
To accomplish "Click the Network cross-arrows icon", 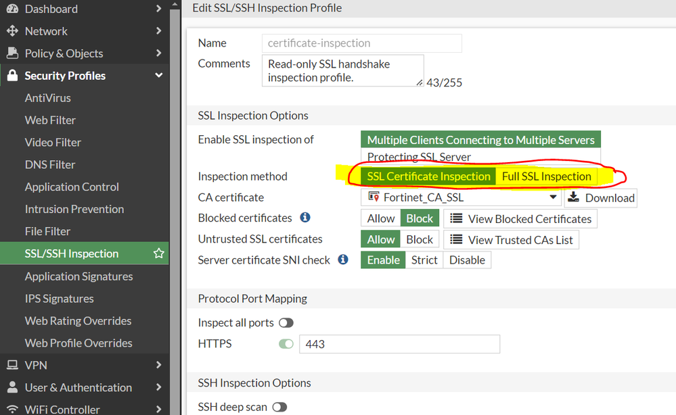I will pos(12,31).
